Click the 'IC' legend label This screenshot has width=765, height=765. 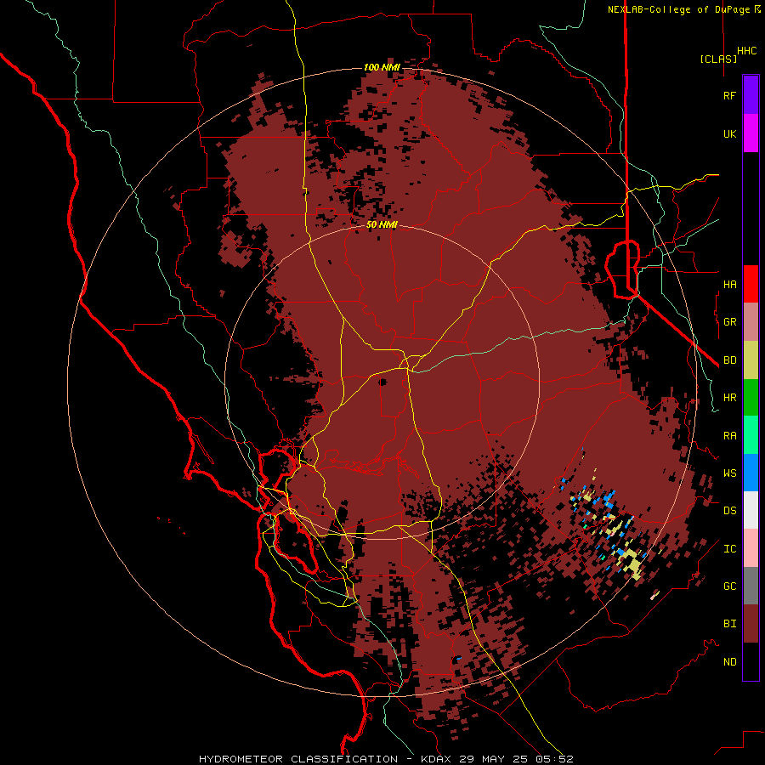point(730,549)
